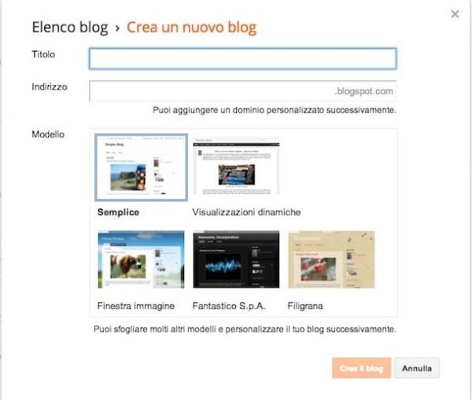Select the Semplice template thumbnail
This screenshot has width=472, height=400.
[x=140, y=167]
